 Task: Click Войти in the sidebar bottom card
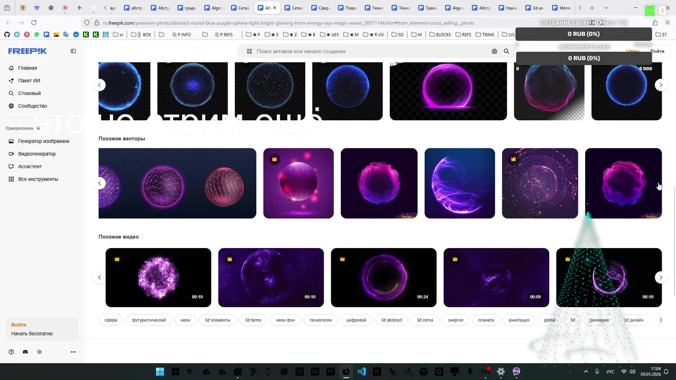click(x=18, y=325)
